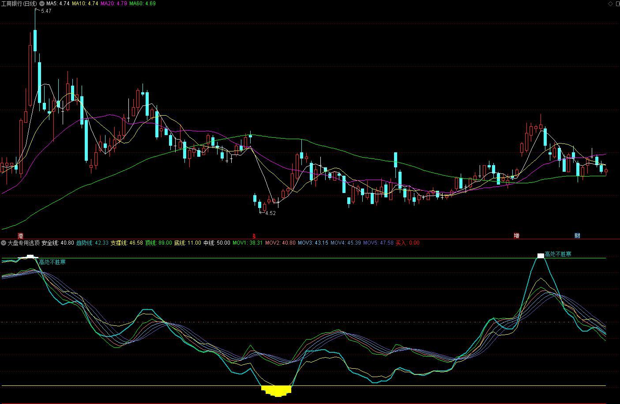Select the MOV3: 43.15 indicator value
The height and width of the screenshot is (404, 620).
(x=313, y=243)
